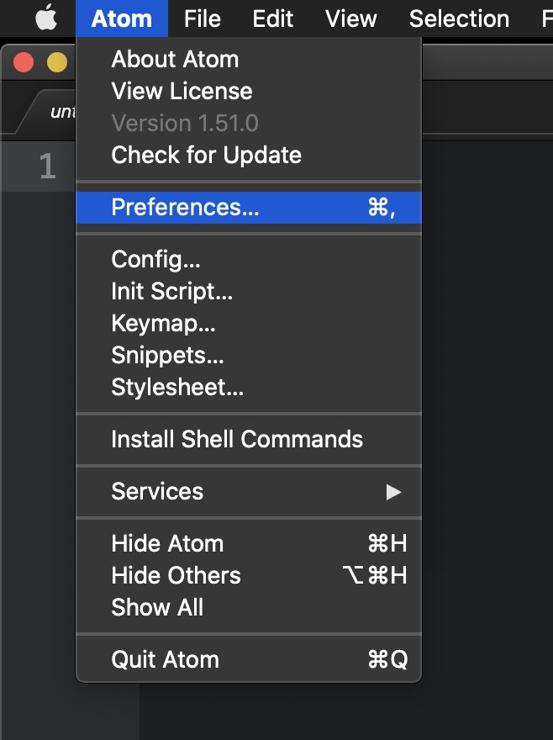553x740 pixels.
Task: Open Preferences from the menu
Action: (x=186, y=207)
